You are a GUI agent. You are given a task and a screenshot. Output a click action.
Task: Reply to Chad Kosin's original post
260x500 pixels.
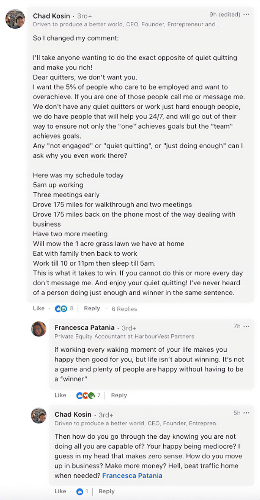coord(92,308)
